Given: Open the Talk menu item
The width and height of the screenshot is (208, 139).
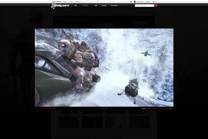Looking at the screenshot, I should pyautogui.click(x=96, y=6).
